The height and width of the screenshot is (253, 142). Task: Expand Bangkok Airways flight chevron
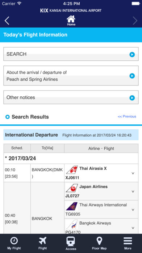133,228
